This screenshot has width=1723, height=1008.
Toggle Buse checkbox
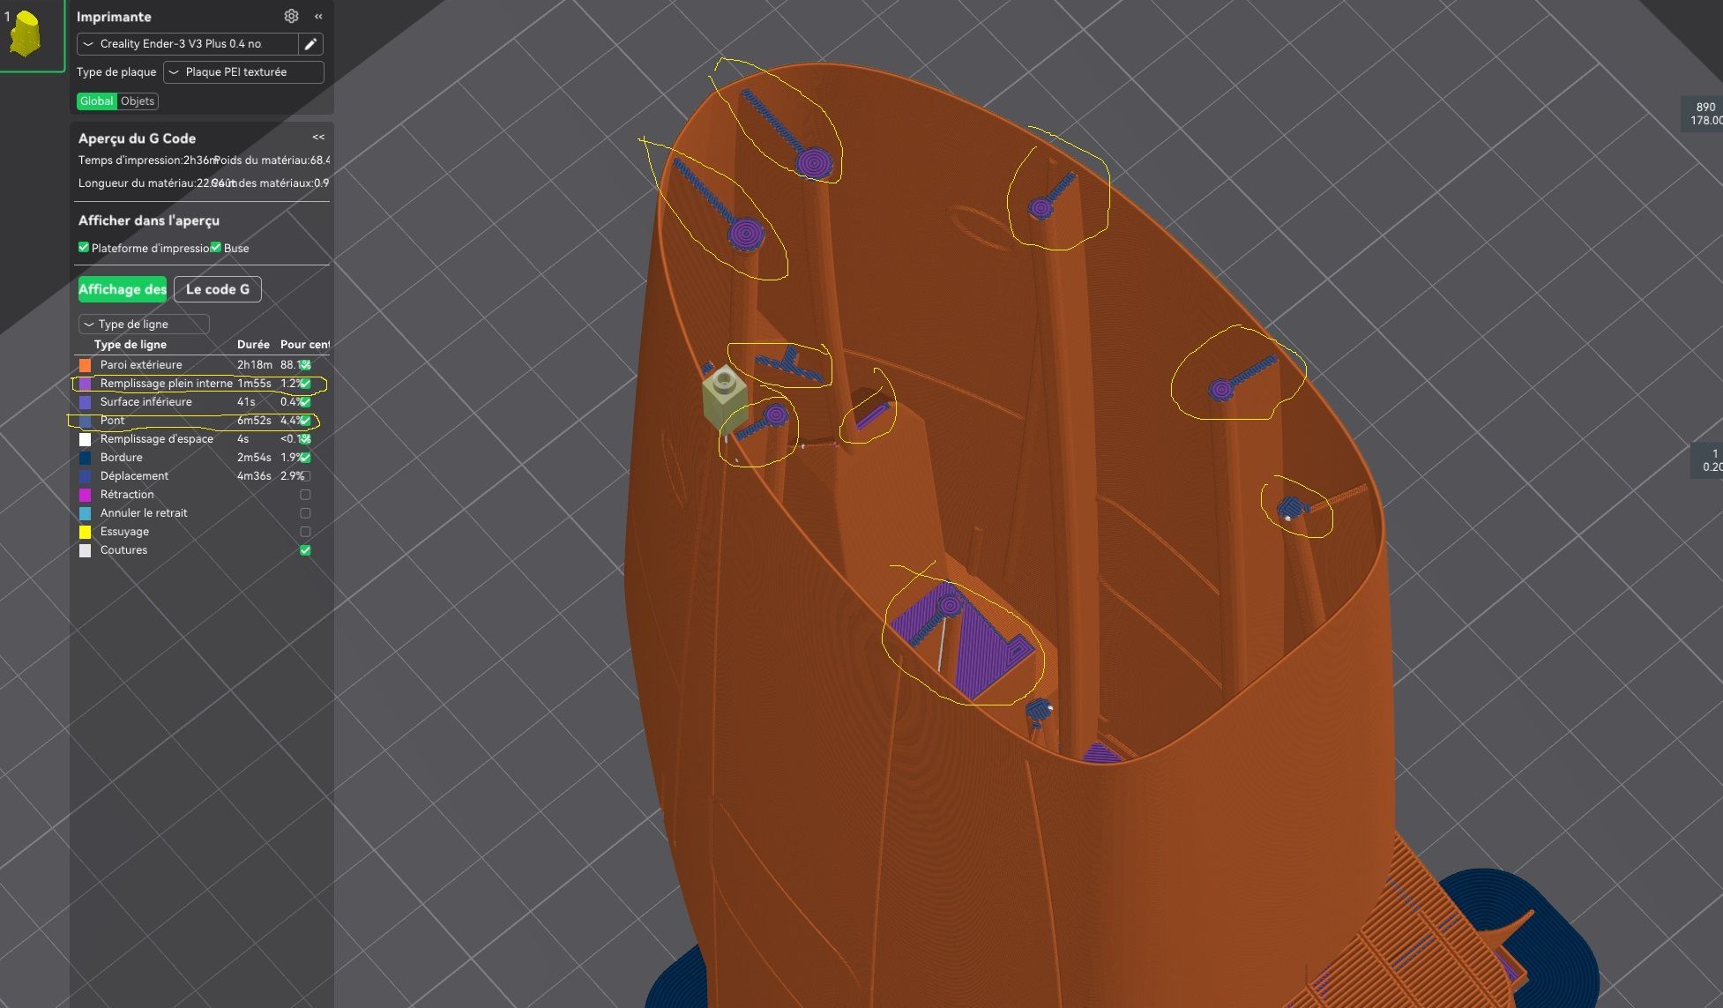216,248
